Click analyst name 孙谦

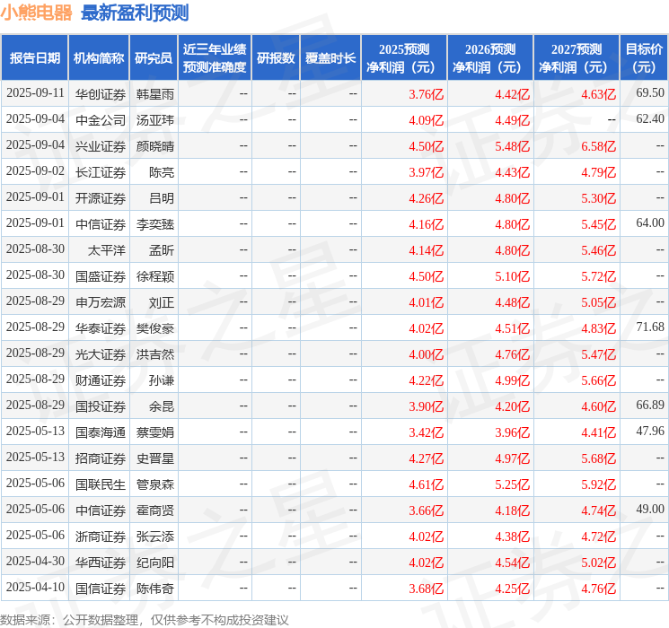(x=162, y=380)
